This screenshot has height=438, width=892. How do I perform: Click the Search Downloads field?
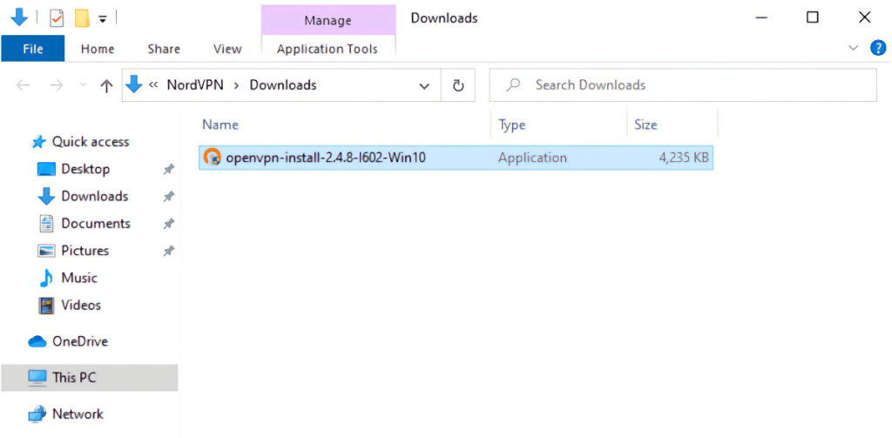(683, 85)
